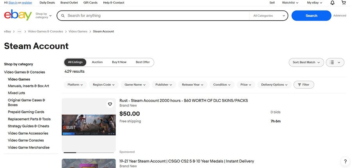Image resolution: width=351 pixels, height=168 pixels.
Task: Click the Search for anything field
Action: click(156, 16)
